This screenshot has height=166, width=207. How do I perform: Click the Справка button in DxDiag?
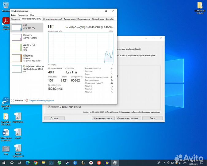pos(54,118)
